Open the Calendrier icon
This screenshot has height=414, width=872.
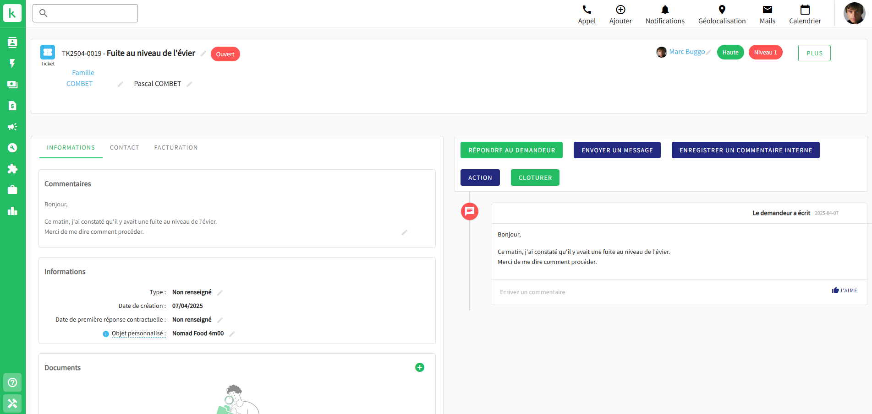[x=805, y=10]
